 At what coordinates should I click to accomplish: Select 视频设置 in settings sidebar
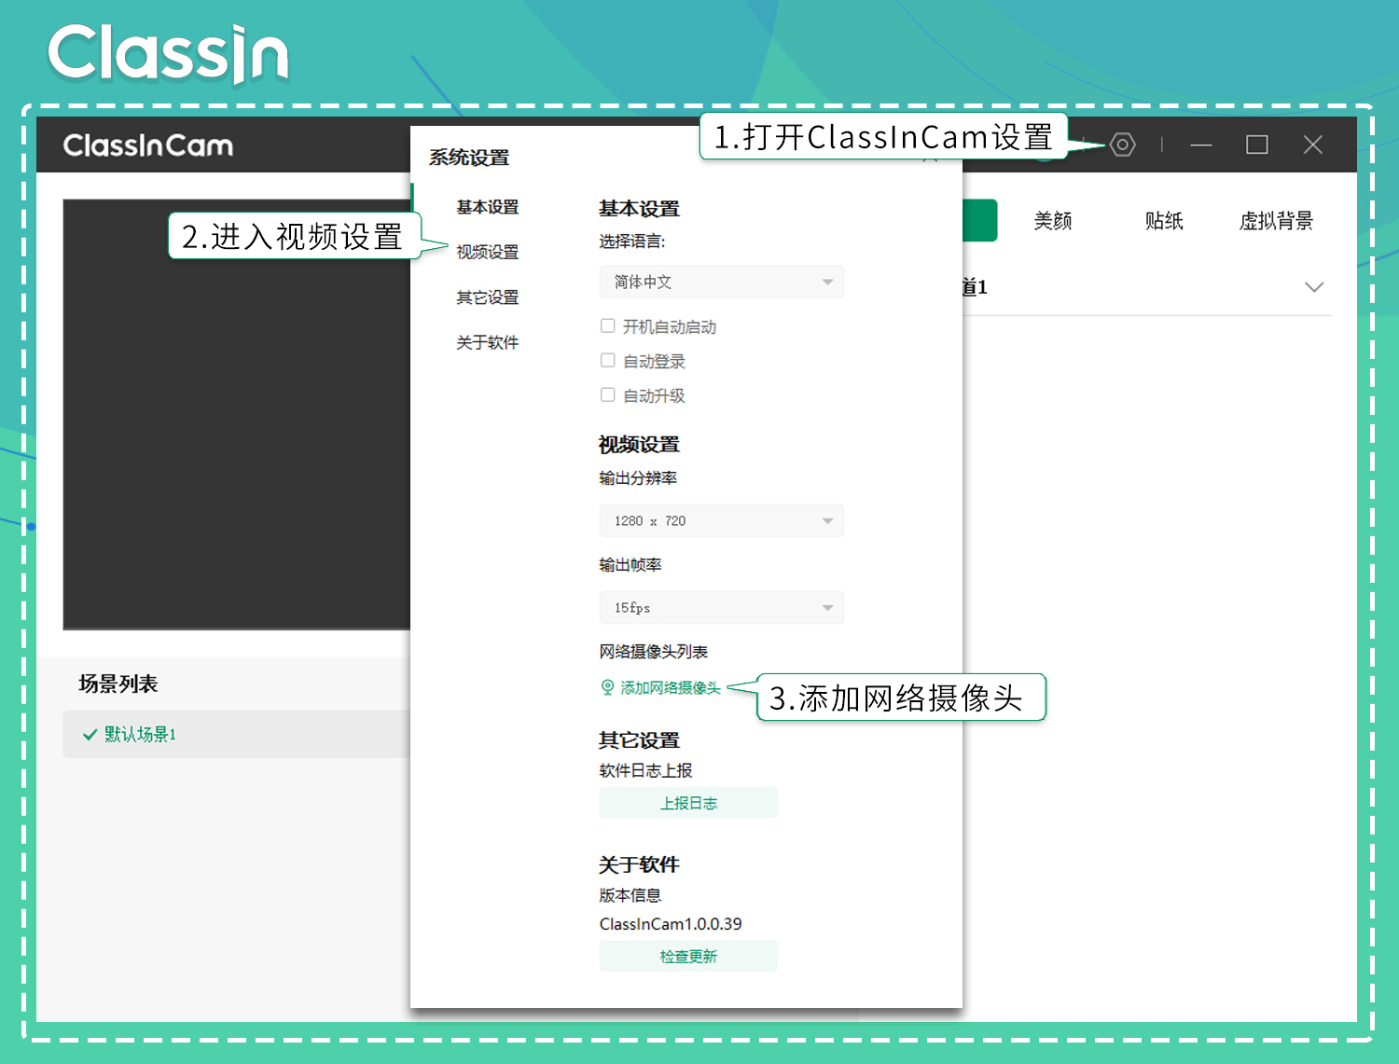coord(488,252)
